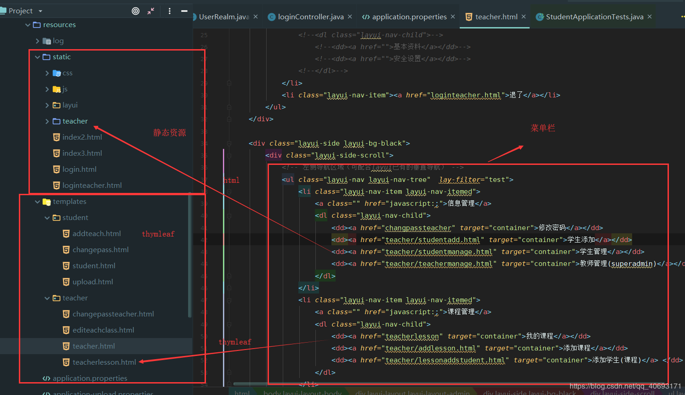Close the teacher.html tab

[524, 17]
